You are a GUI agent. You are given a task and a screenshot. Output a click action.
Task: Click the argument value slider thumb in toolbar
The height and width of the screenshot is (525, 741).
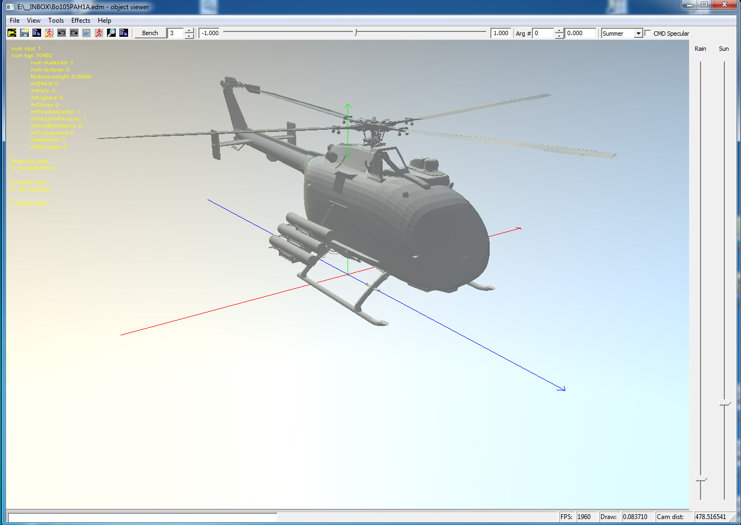coord(356,32)
